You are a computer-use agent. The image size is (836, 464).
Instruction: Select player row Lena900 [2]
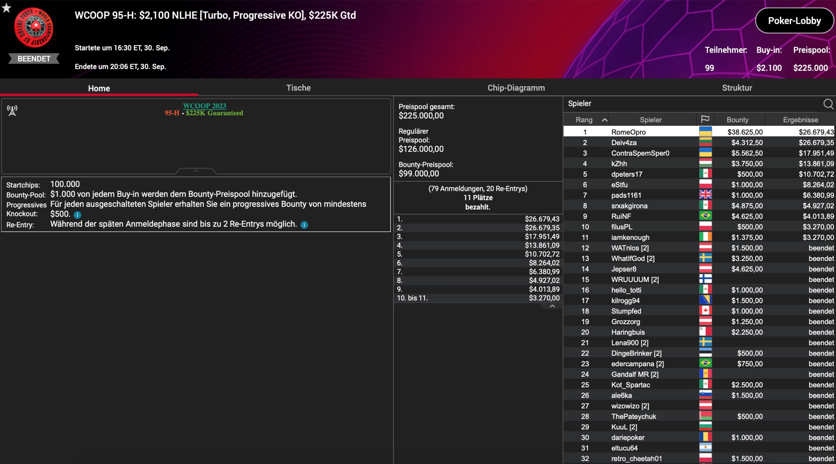click(699, 342)
